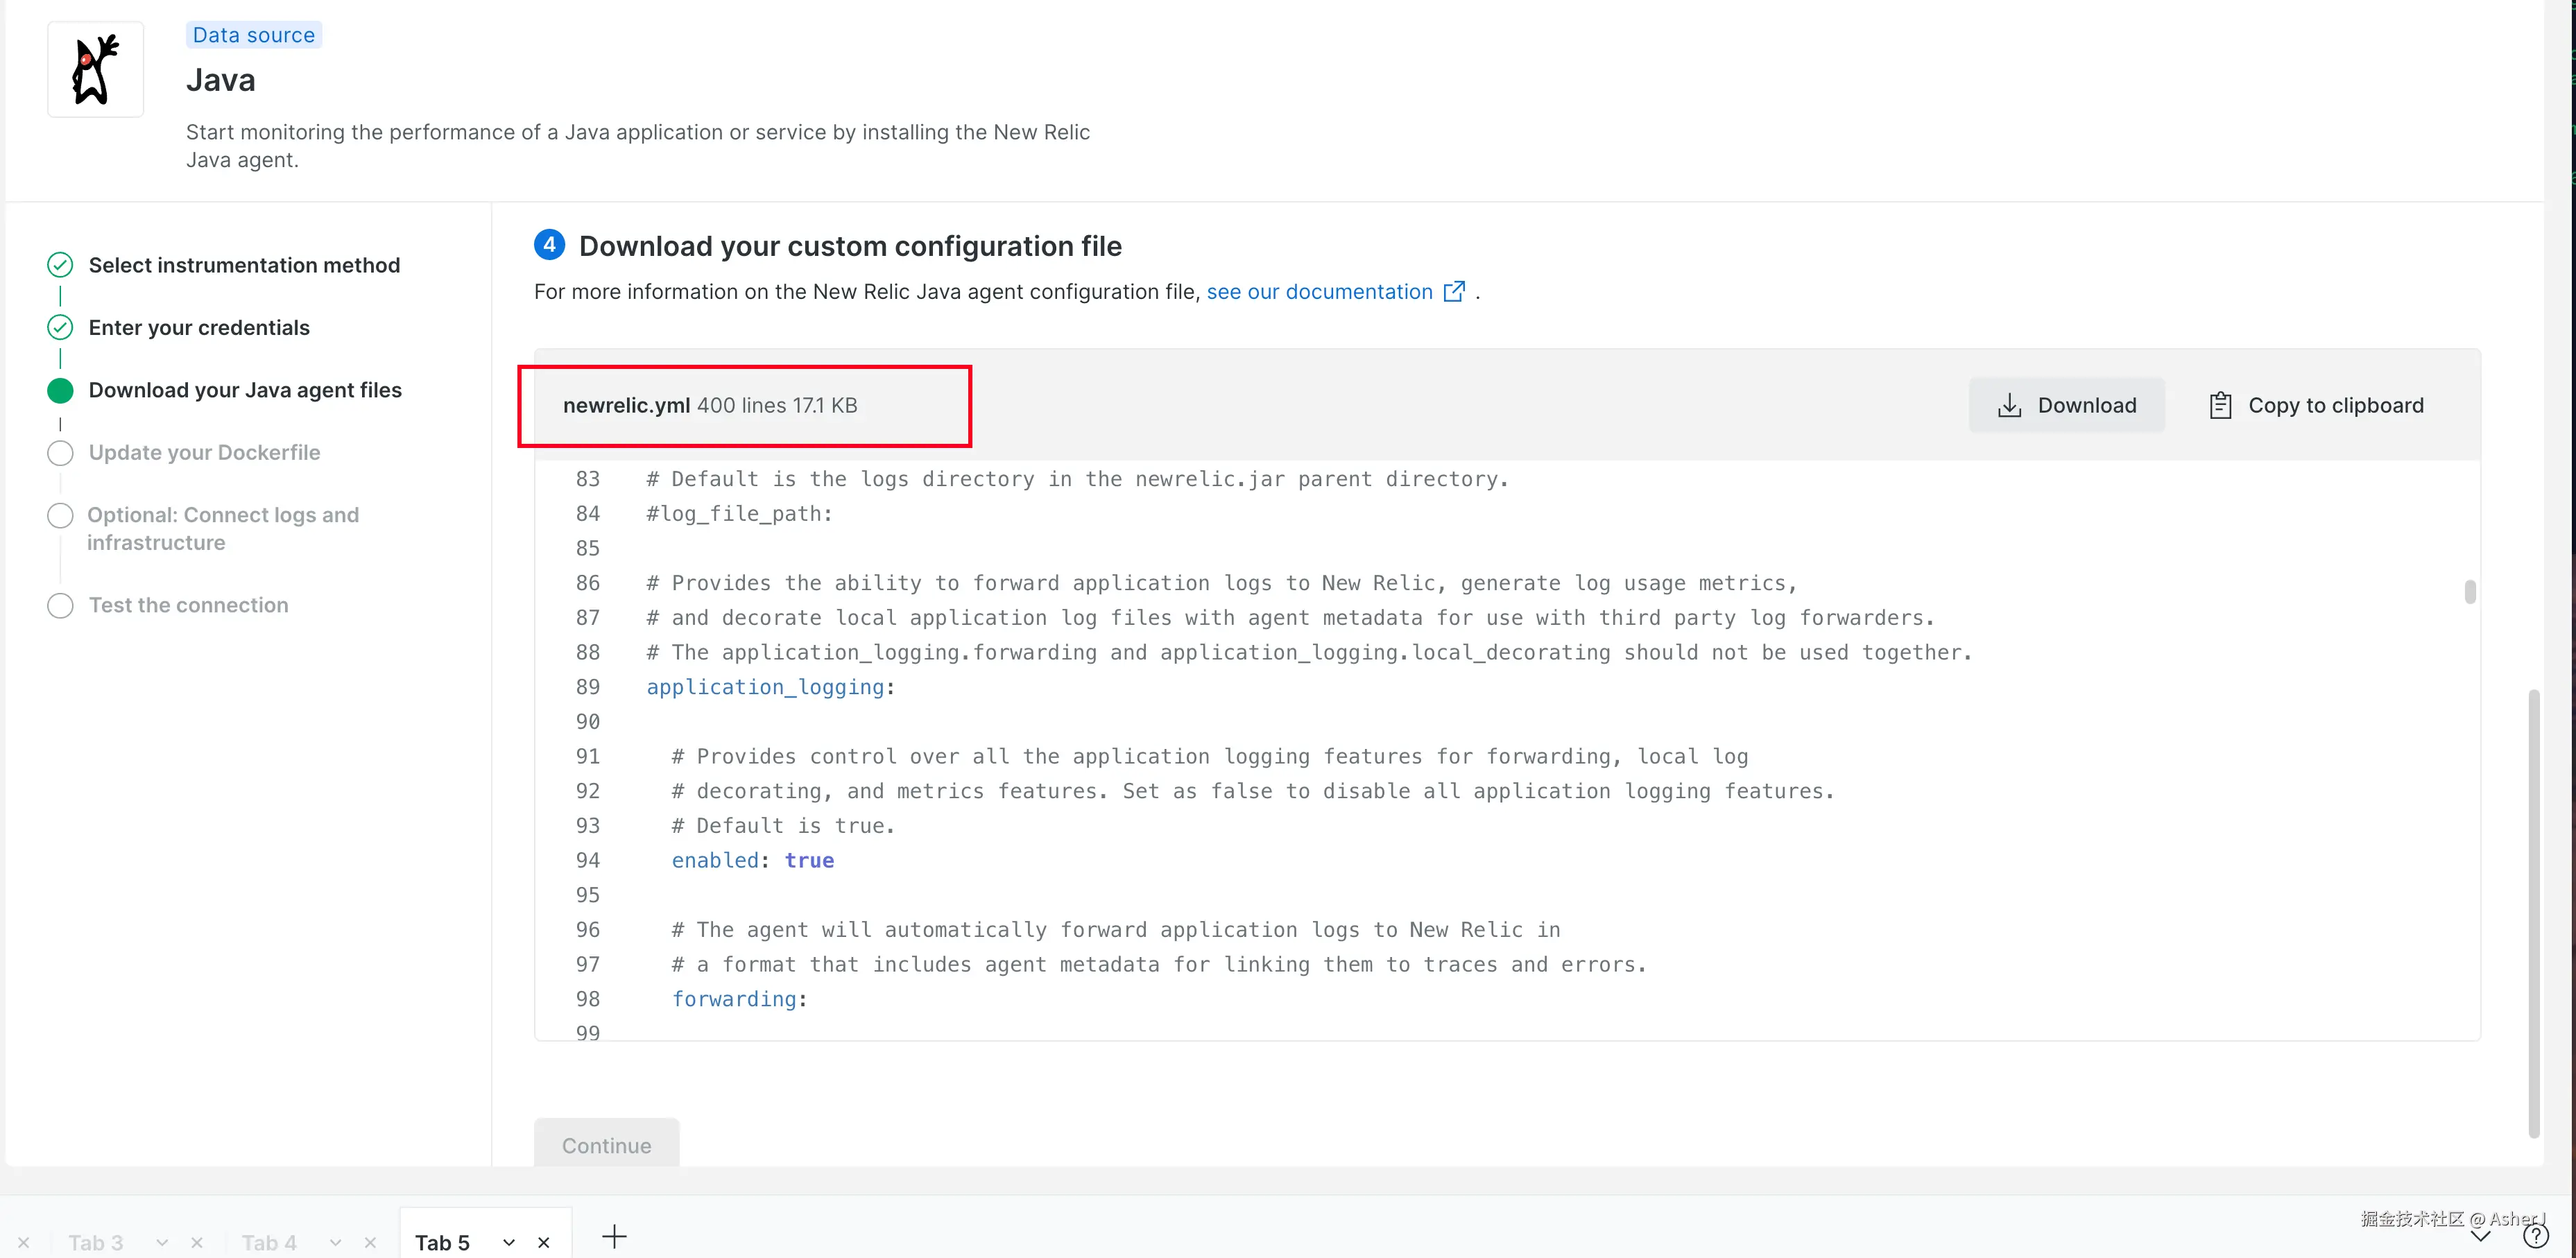Switch to Tab 4

[269, 1242]
